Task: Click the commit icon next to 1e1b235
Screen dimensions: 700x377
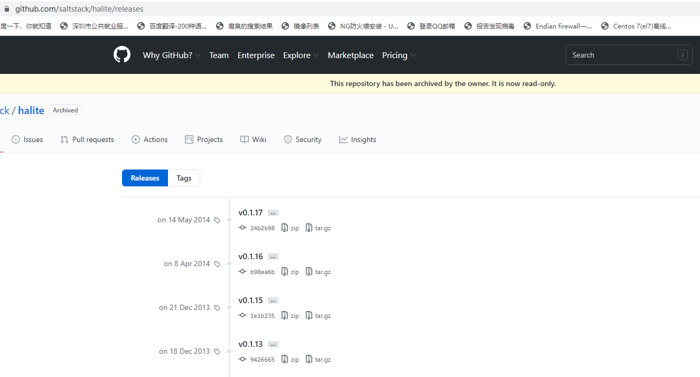Action: click(x=242, y=315)
